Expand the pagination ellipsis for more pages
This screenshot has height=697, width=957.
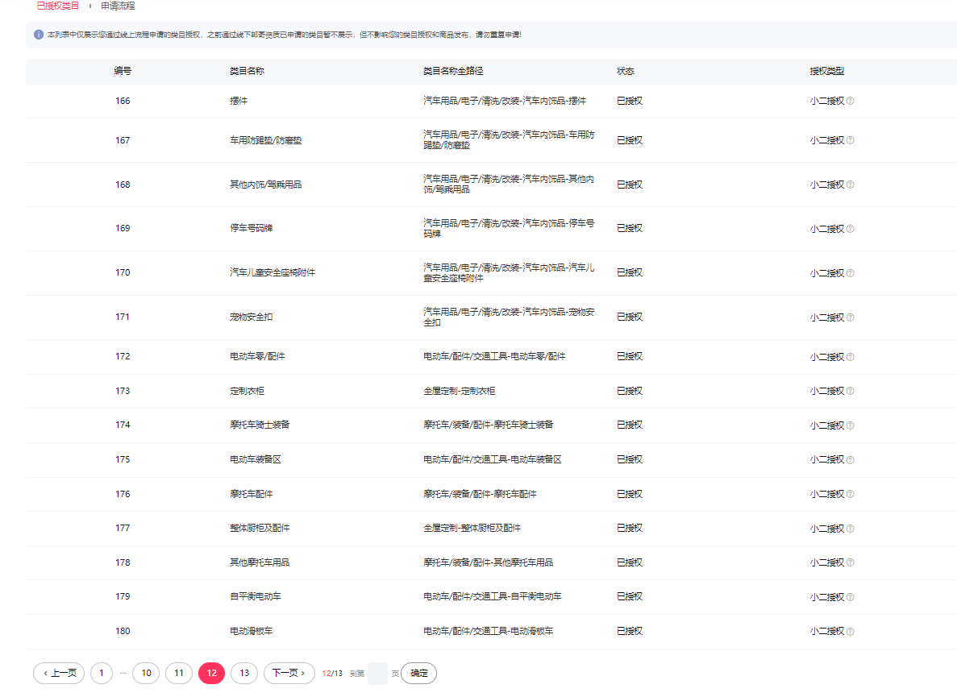[123, 673]
